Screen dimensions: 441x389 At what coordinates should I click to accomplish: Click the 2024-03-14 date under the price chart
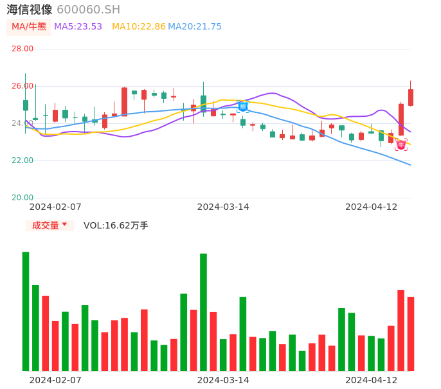coord(223,207)
